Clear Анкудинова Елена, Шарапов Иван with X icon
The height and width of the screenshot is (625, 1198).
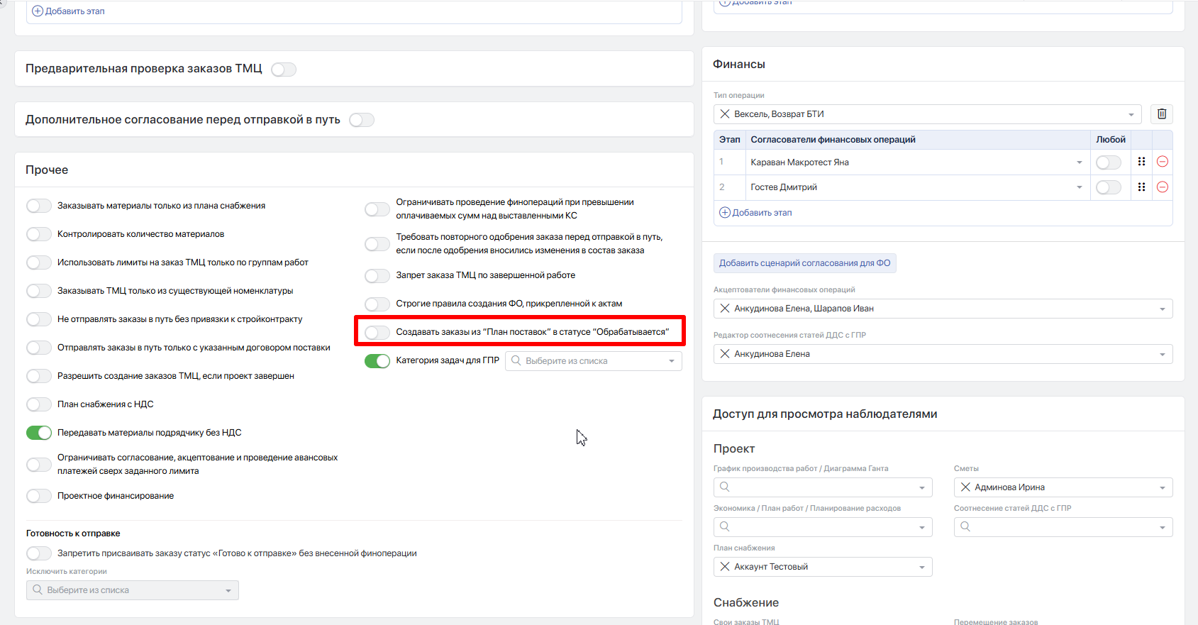pos(724,309)
